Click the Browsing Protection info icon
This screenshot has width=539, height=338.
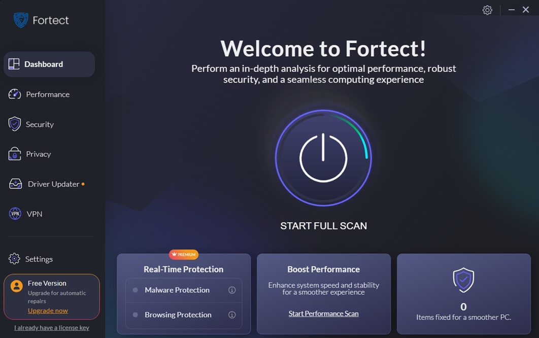tap(232, 315)
